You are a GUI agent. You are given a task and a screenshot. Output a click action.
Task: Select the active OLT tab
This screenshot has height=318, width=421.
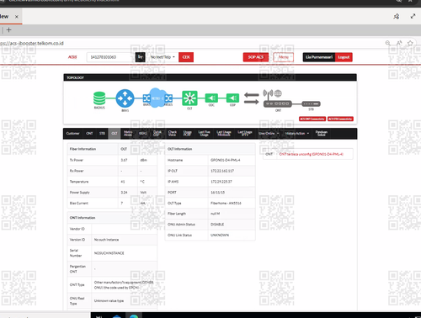click(x=115, y=134)
